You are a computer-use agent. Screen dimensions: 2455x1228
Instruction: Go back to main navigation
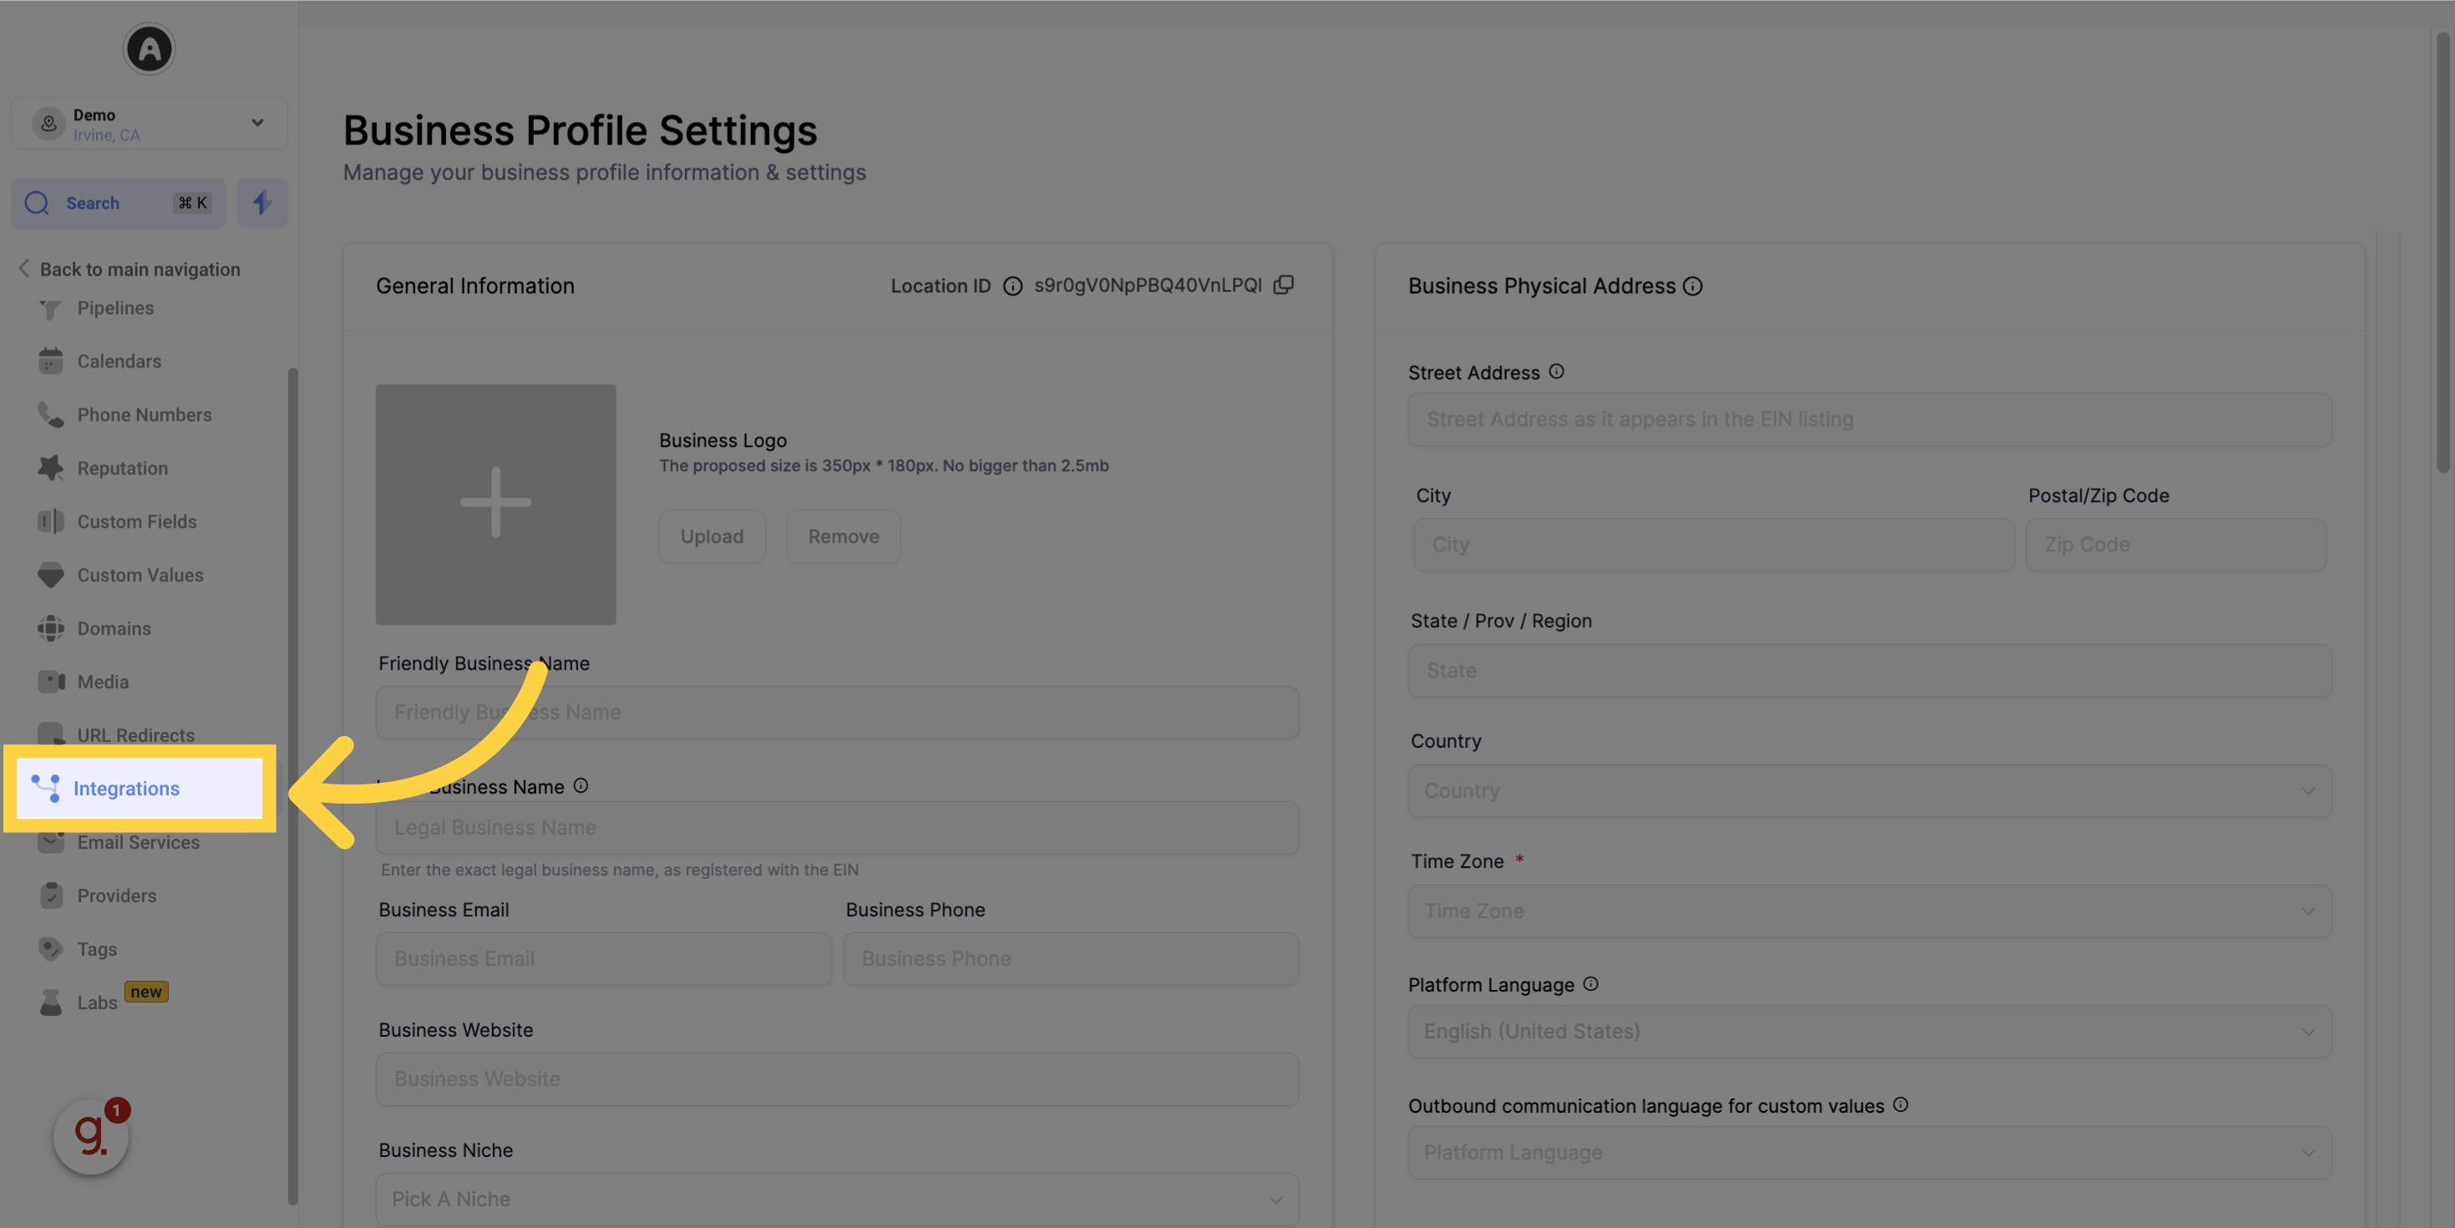129,270
